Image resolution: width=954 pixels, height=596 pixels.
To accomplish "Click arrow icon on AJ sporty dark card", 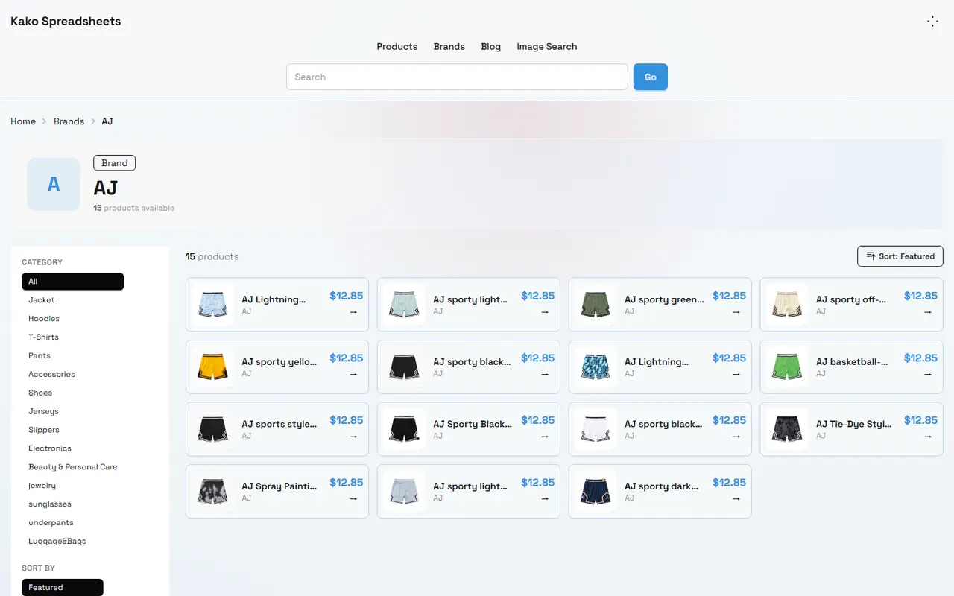I will 736,498.
